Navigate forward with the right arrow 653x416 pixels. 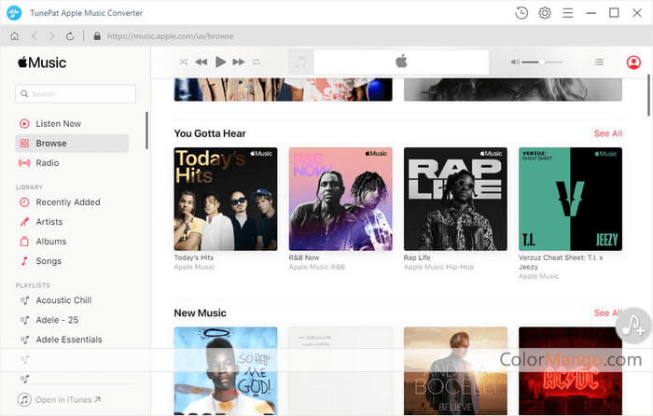point(51,36)
